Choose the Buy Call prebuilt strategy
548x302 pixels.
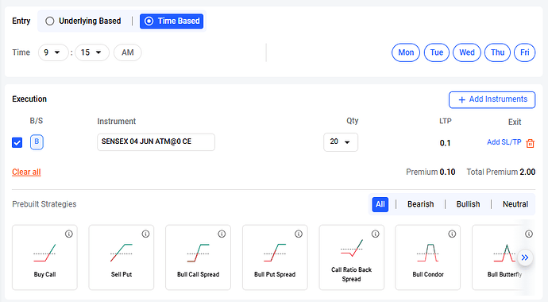point(44,257)
